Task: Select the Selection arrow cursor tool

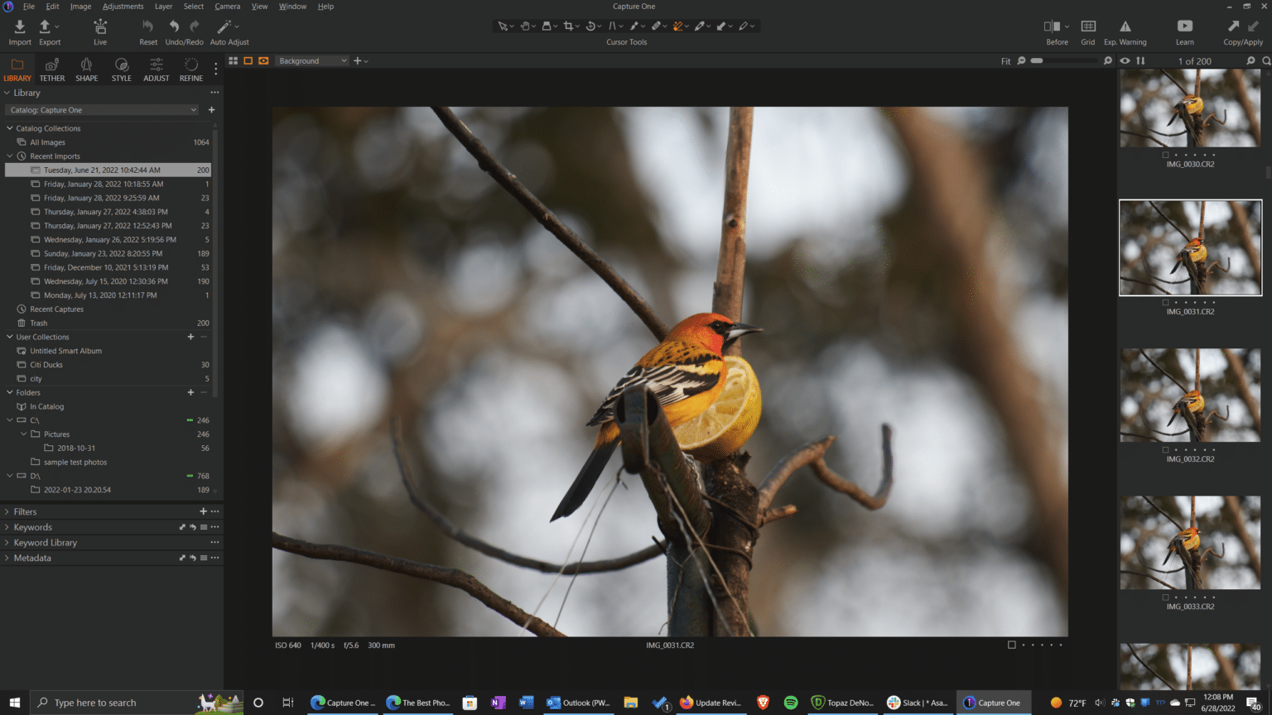Action: pos(503,26)
